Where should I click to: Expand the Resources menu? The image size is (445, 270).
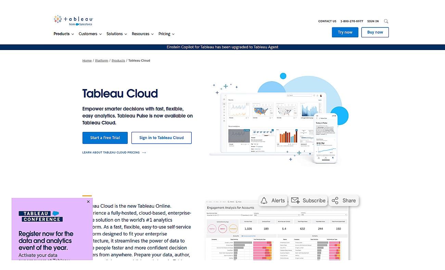[143, 34]
